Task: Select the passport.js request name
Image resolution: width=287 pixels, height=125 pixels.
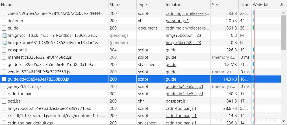Action: coord(18,50)
